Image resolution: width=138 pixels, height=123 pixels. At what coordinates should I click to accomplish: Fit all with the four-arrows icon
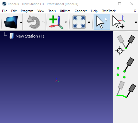click(79, 22)
